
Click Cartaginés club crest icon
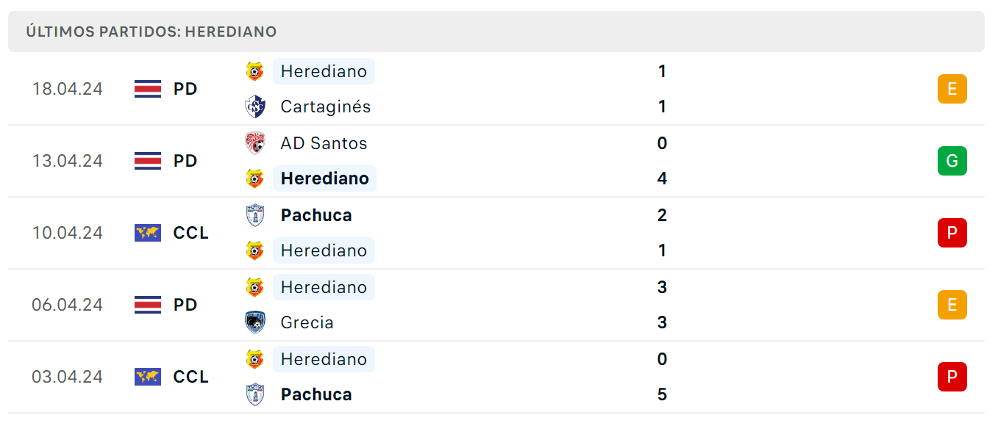coord(255,106)
